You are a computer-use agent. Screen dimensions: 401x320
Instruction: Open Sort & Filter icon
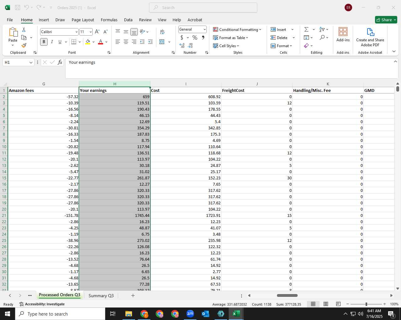322,29
